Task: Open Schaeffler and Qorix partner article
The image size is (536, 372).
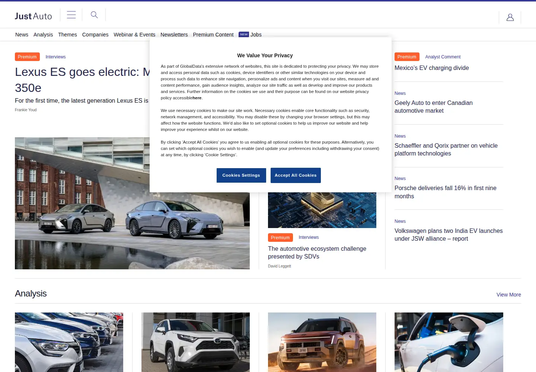Action: [446, 150]
